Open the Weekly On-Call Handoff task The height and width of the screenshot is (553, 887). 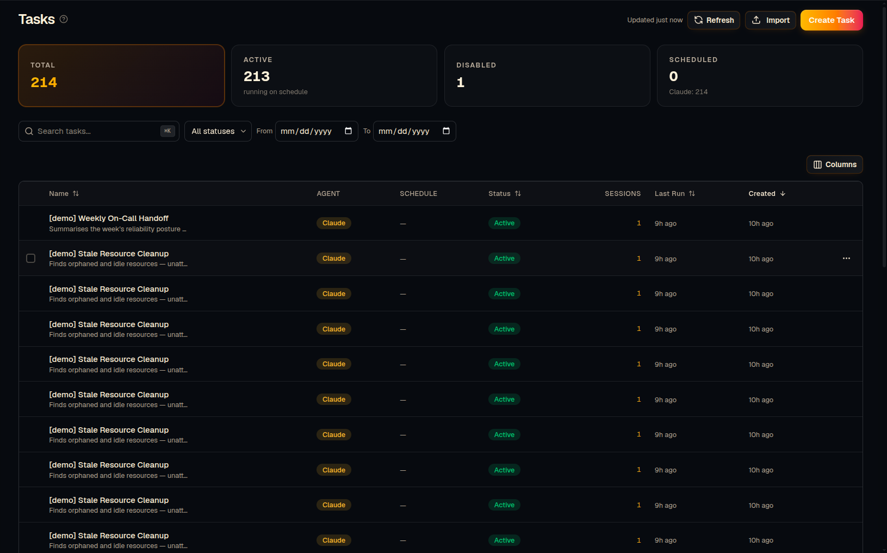coord(109,218)
